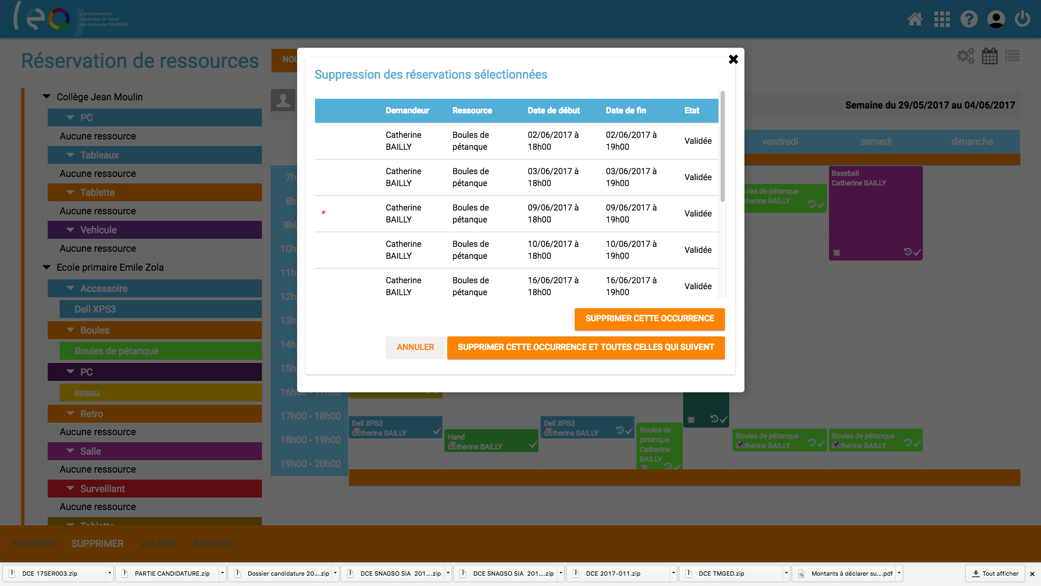Click the home icon in header
1041x586 pixels.
[915, 20]
